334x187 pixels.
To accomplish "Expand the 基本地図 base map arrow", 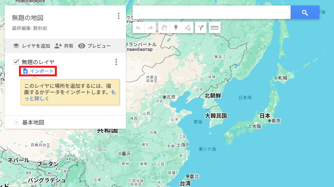I will [16, 122].
